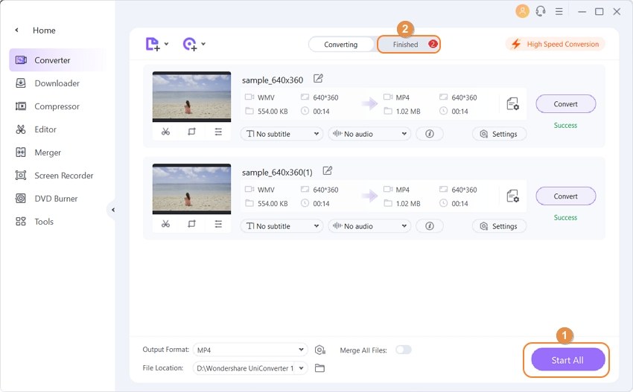Click the crop icon under the second video

[191, 224]
